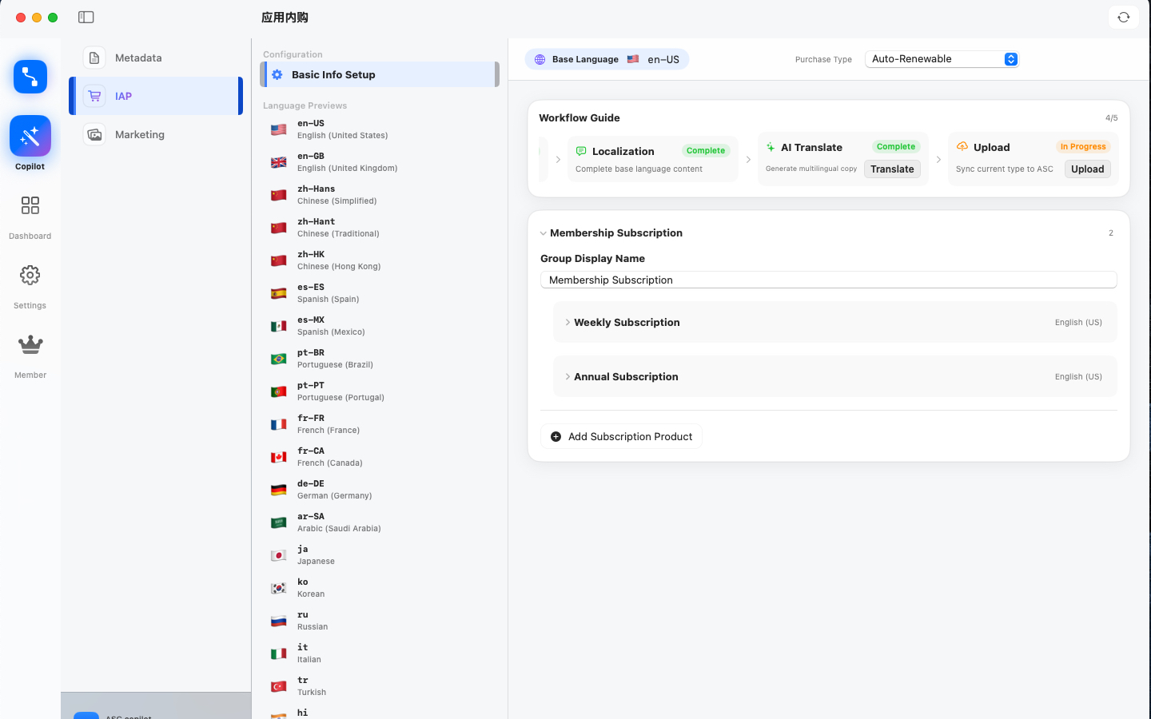This screenshot has height=719, width=1151.
Task: Click the In Progress status badge on Upload
Action: click(x=1083, y=147)
